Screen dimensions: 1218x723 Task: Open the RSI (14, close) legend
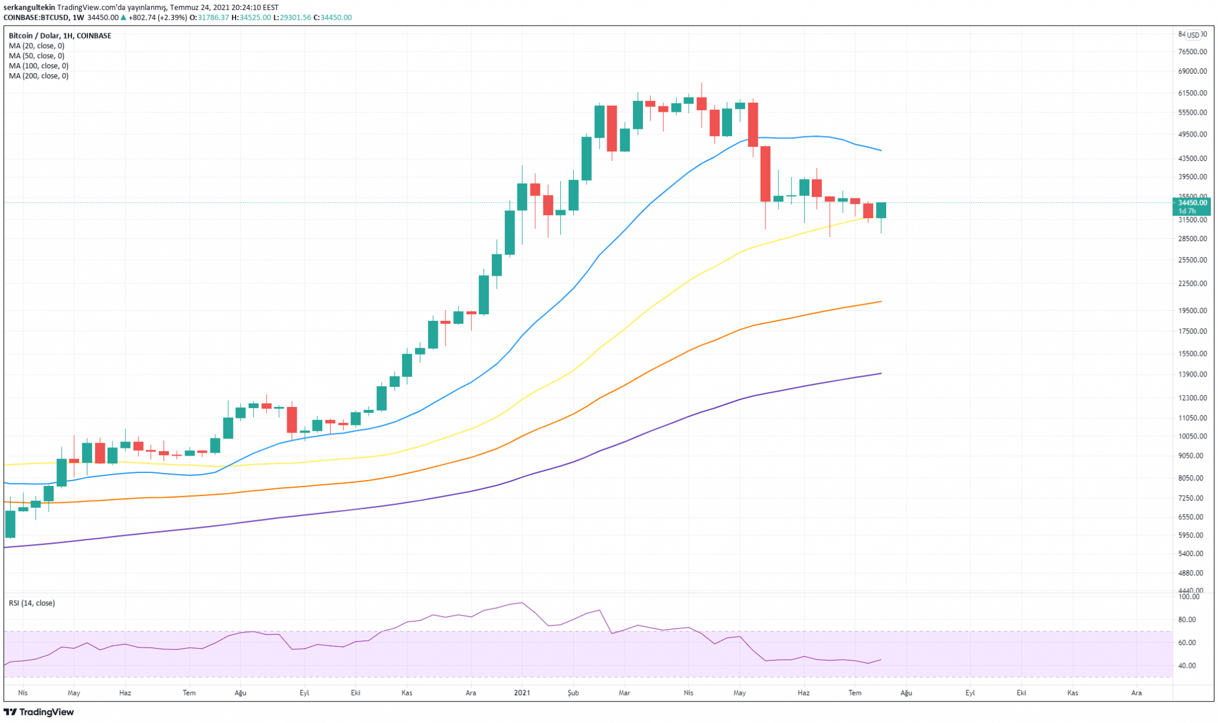coord(32,603)
